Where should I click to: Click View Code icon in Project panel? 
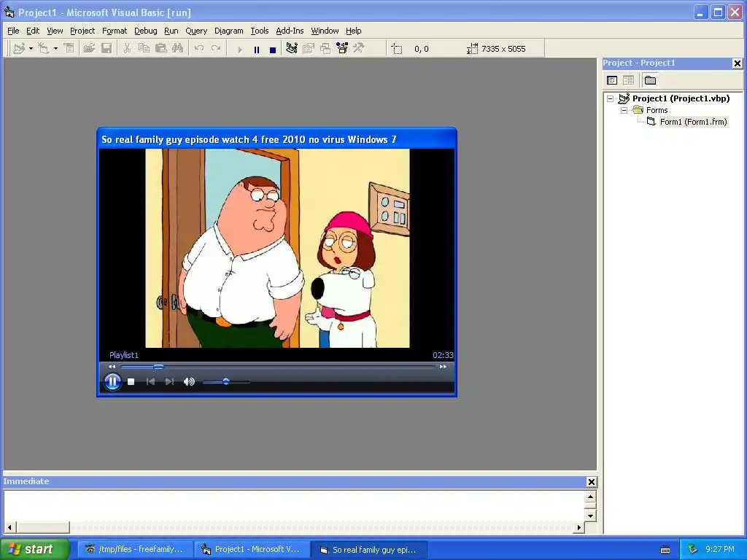tap(612, 80)
